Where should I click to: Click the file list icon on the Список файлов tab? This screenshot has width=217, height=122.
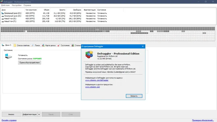point(15,45)
